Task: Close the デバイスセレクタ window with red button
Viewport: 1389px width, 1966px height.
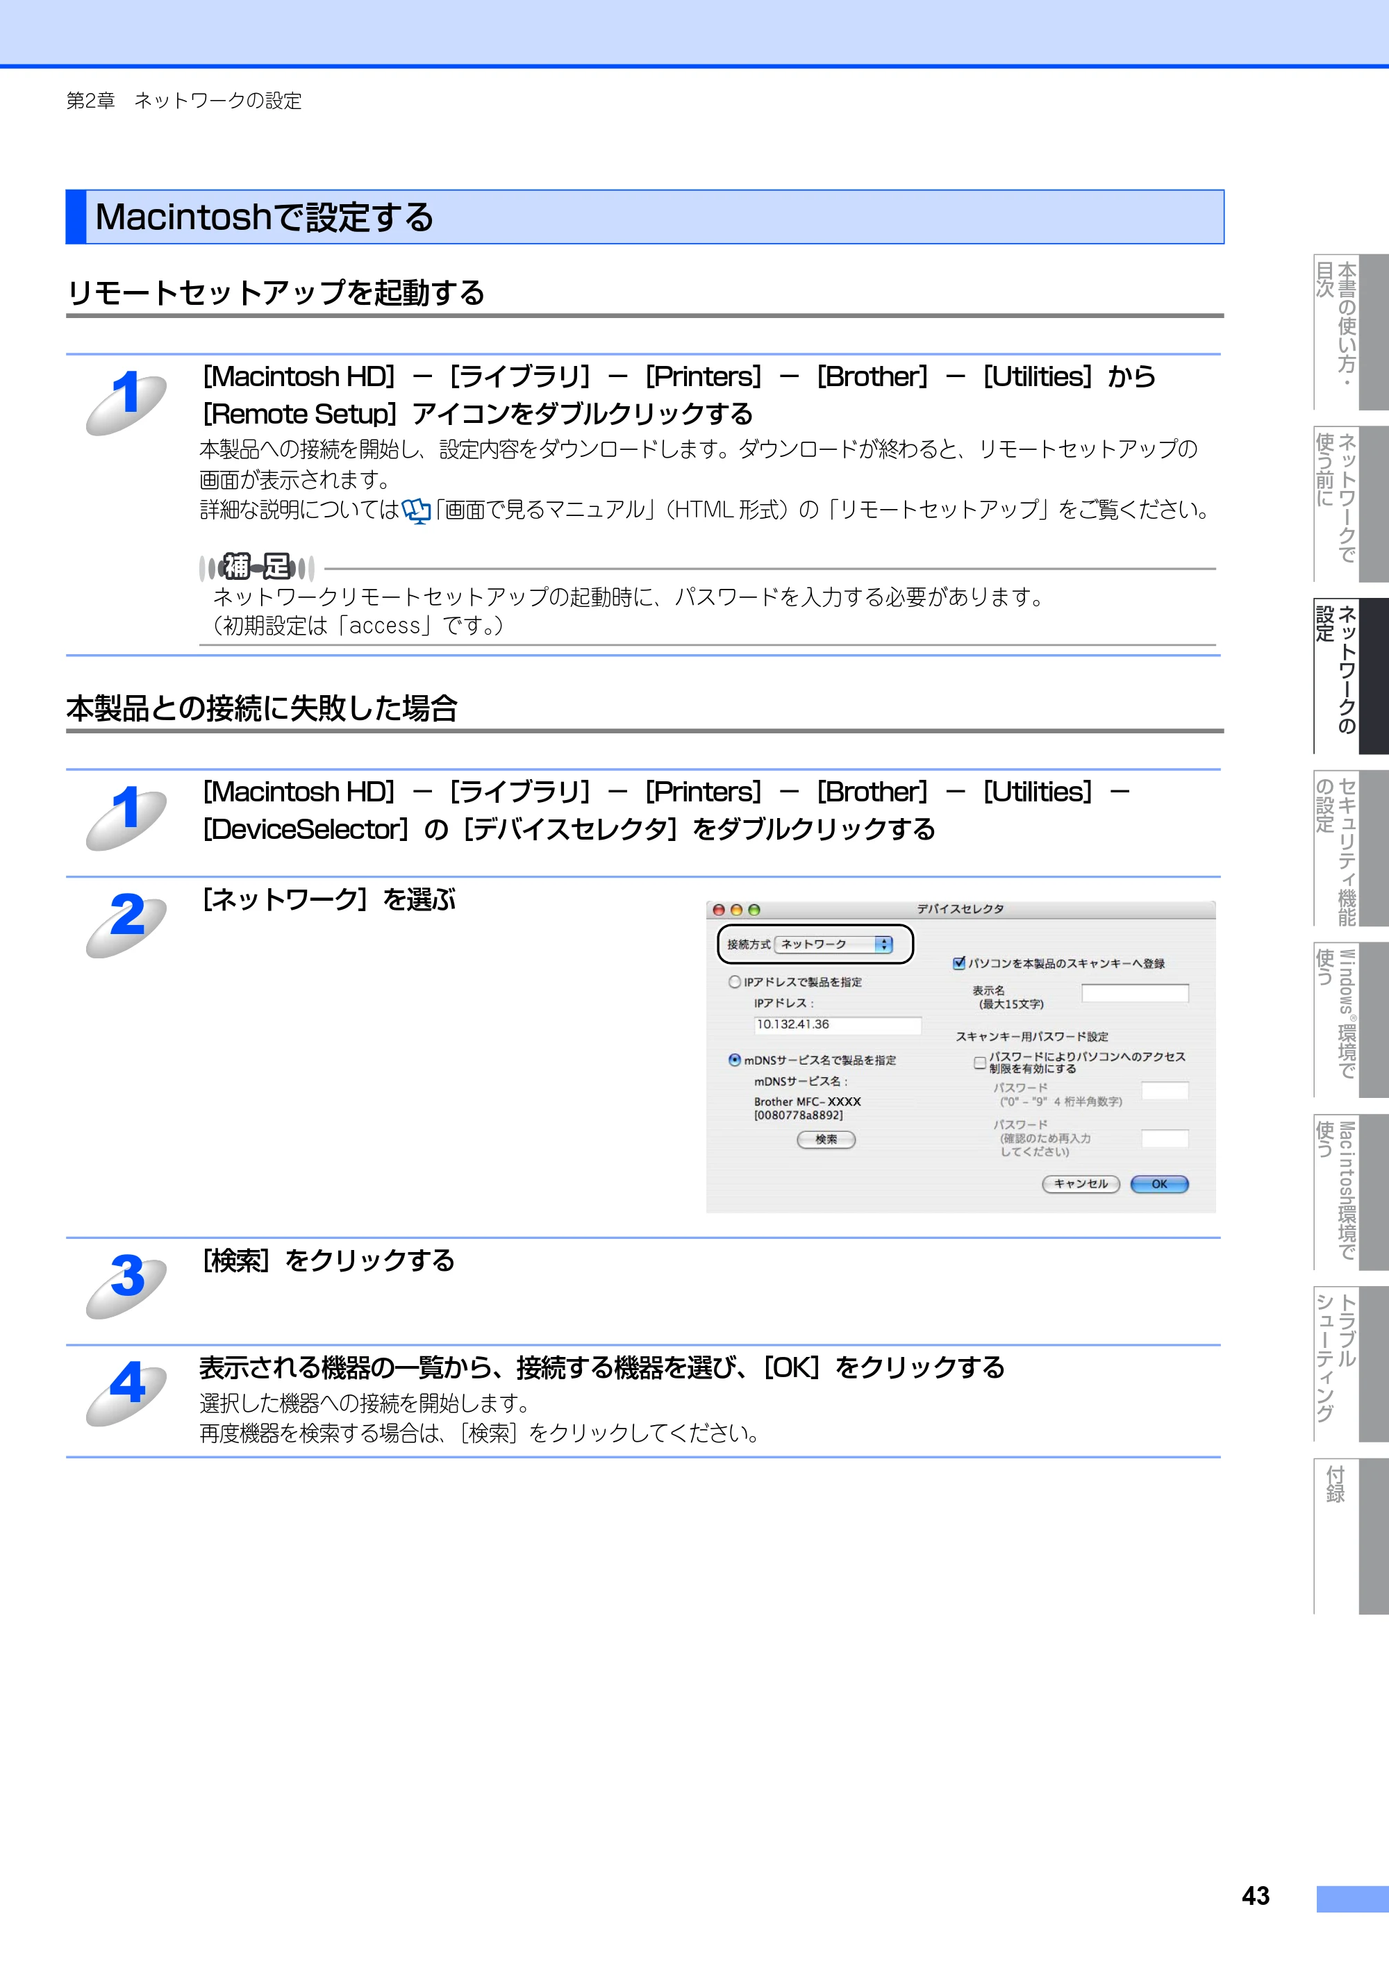Action: click(719, 909)
